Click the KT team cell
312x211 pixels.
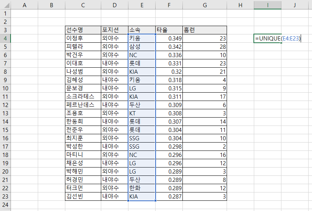tap(142, 113)
